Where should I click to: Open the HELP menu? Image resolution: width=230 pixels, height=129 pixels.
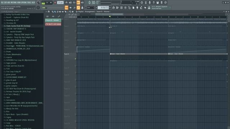(33, 3)
